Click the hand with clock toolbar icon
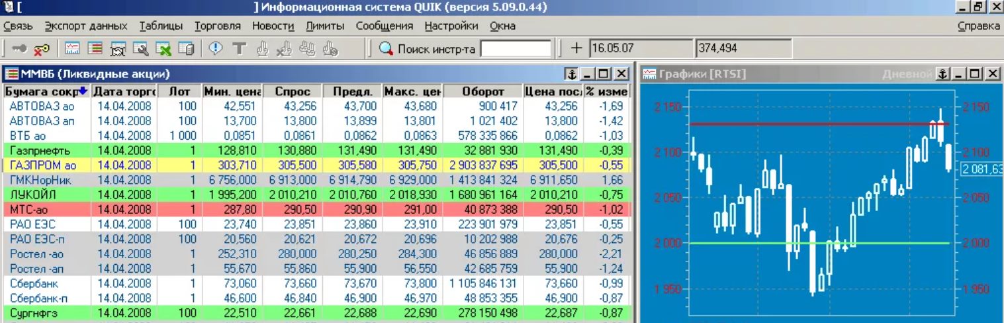 330,48
